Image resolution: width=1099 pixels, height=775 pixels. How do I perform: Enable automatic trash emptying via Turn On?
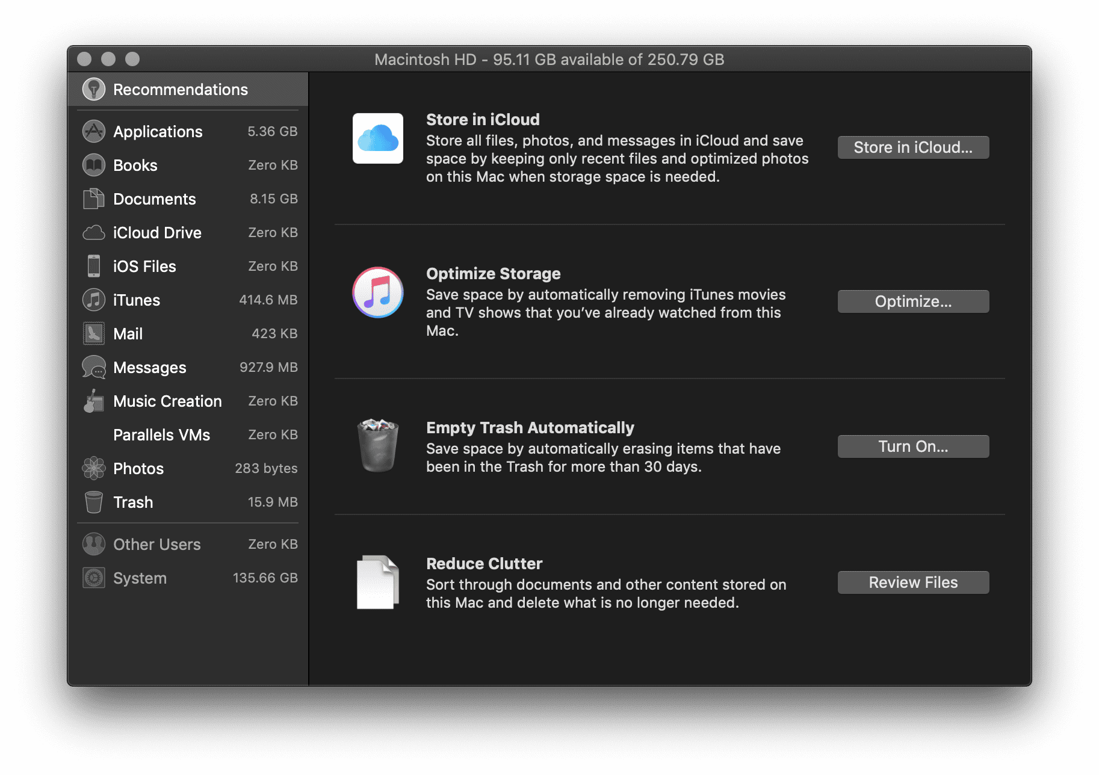click(x=912, y=446)
